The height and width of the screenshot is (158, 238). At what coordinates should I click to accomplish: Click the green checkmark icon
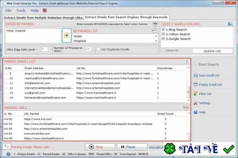click(x=228, y=149)
